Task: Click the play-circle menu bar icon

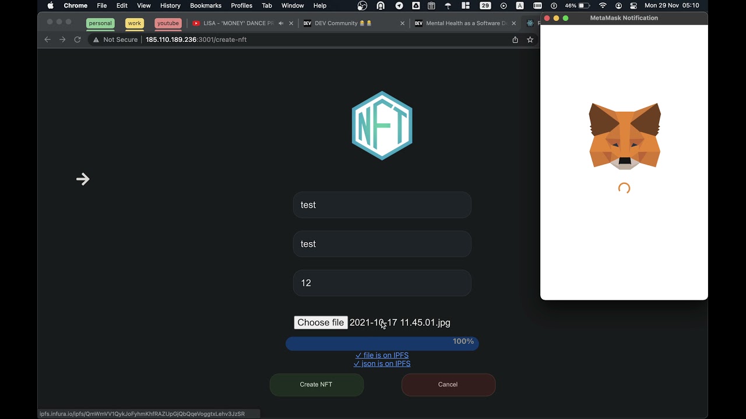Action: (x=504, y=6)
